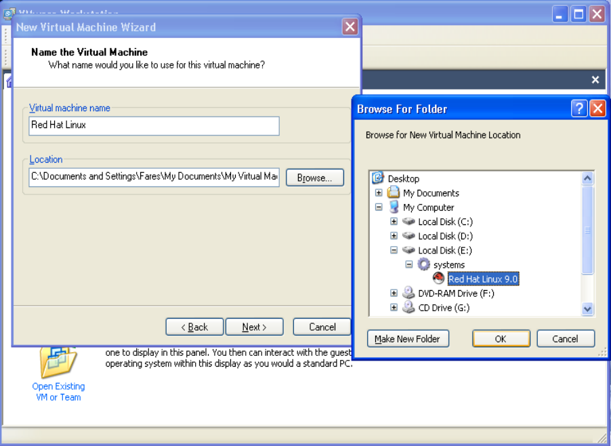
Task: Click the Virtual machine name field
Action: click(154, 125)
